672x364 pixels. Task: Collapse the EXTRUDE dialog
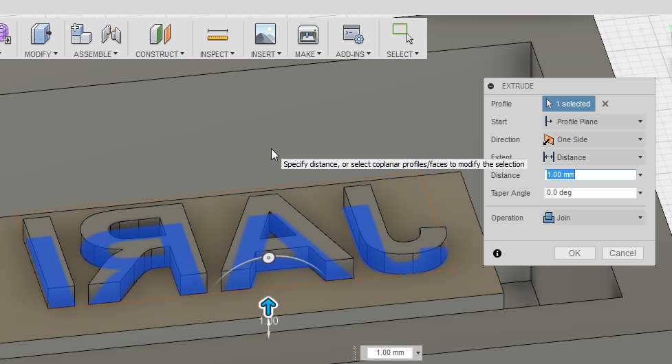click(490, 86)
